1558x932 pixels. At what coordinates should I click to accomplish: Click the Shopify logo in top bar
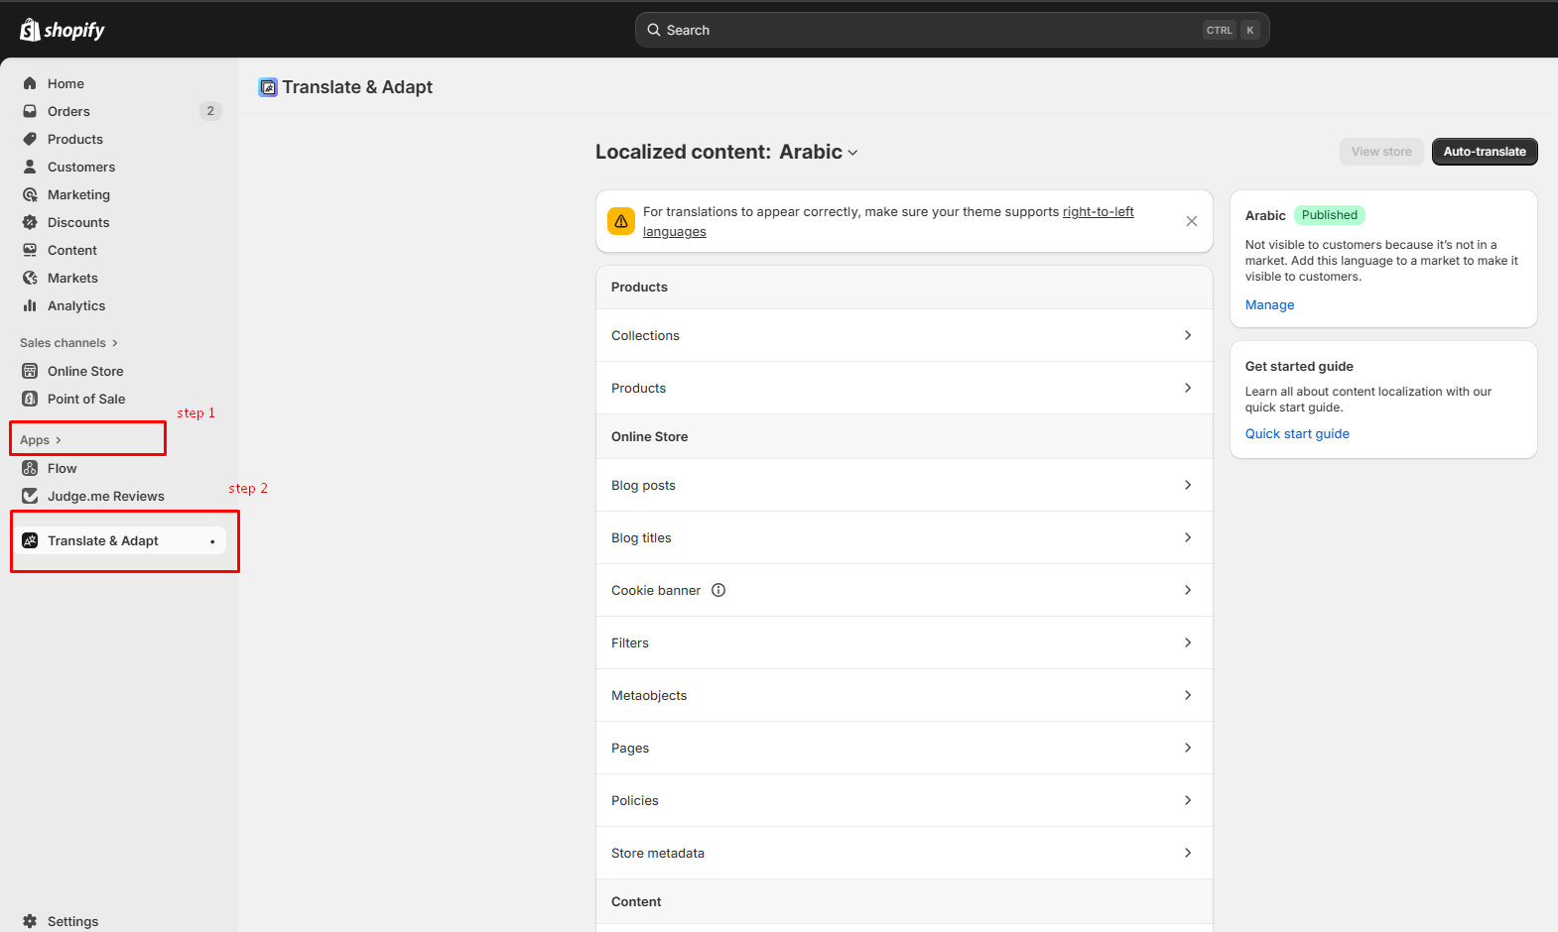62,30
